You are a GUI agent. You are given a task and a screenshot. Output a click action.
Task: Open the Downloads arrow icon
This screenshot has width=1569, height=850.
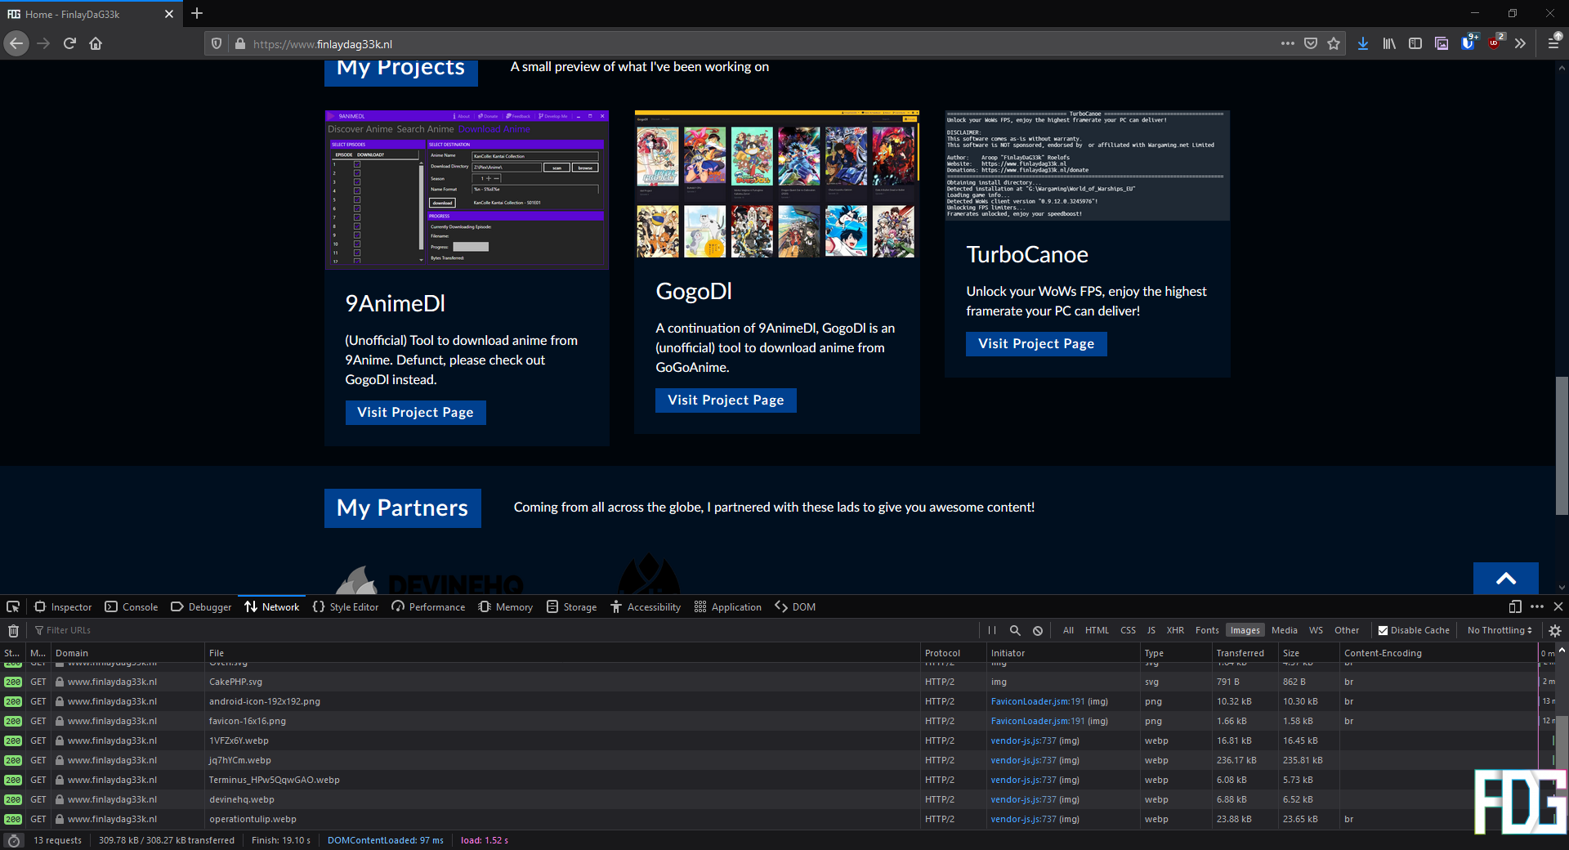(x=1363, y=44)
